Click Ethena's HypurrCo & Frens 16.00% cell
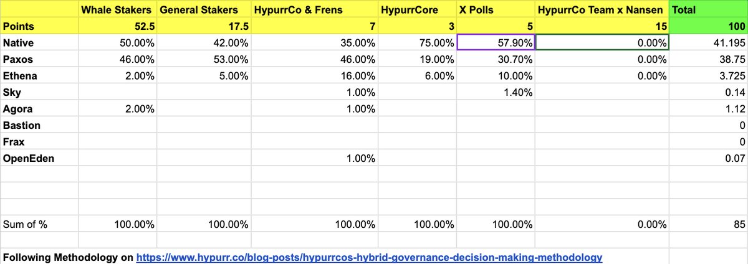748x264 pixels. pos(315,76)
